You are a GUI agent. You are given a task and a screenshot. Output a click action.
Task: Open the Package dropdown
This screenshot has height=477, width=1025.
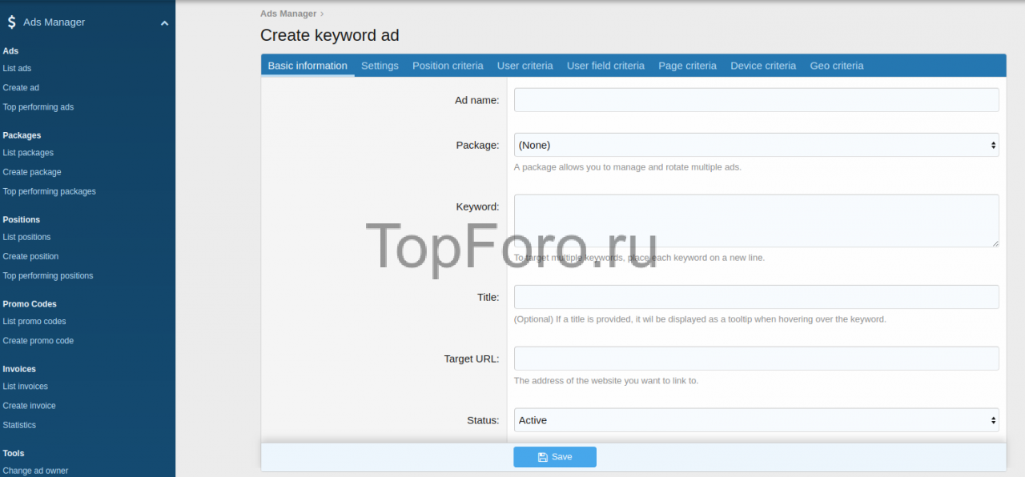tap(756, 145)
